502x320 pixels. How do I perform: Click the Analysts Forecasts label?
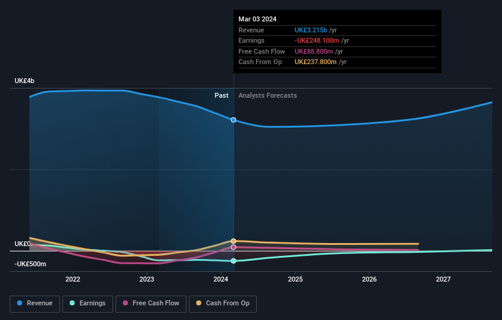pos(268,95)
